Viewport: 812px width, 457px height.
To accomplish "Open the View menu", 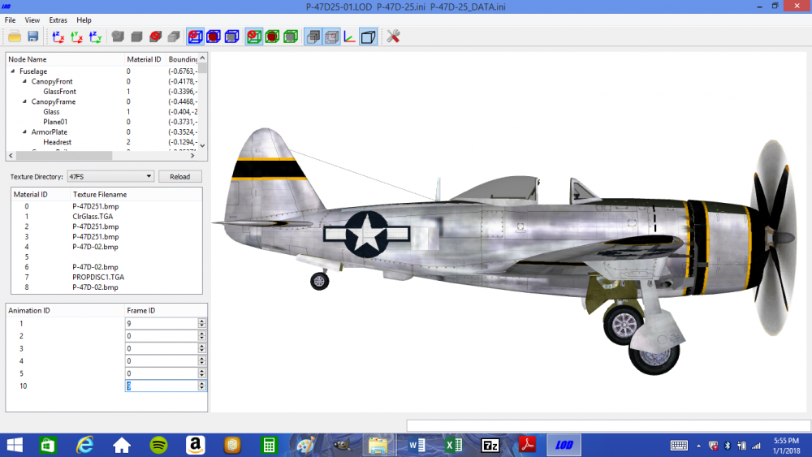I will click(x=32, y=20).
